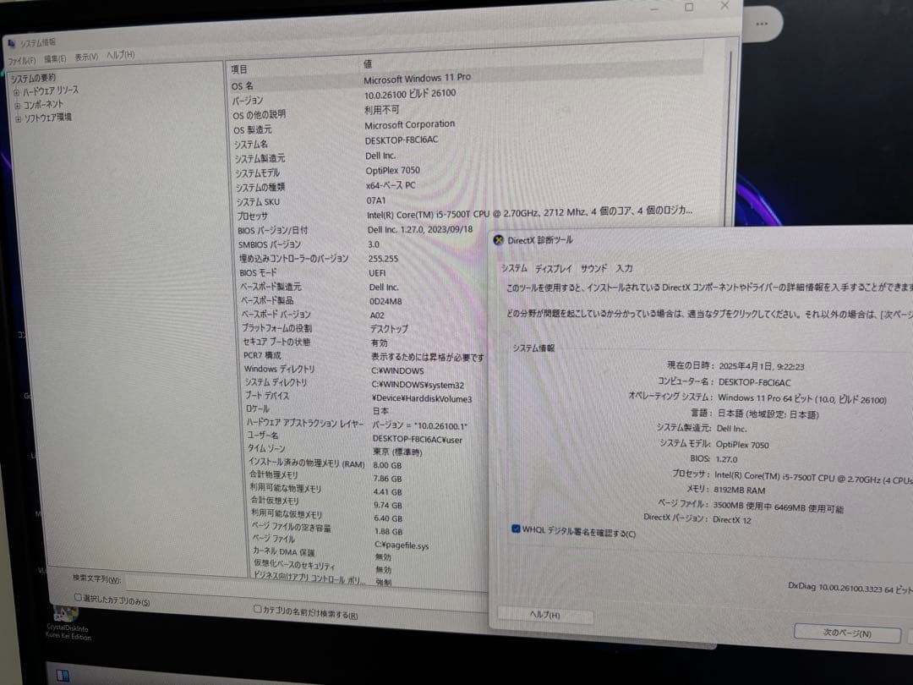Select the ブート デバイス row label
The image size is (913, 685).
pyautogui.click(x=266, y=396)
